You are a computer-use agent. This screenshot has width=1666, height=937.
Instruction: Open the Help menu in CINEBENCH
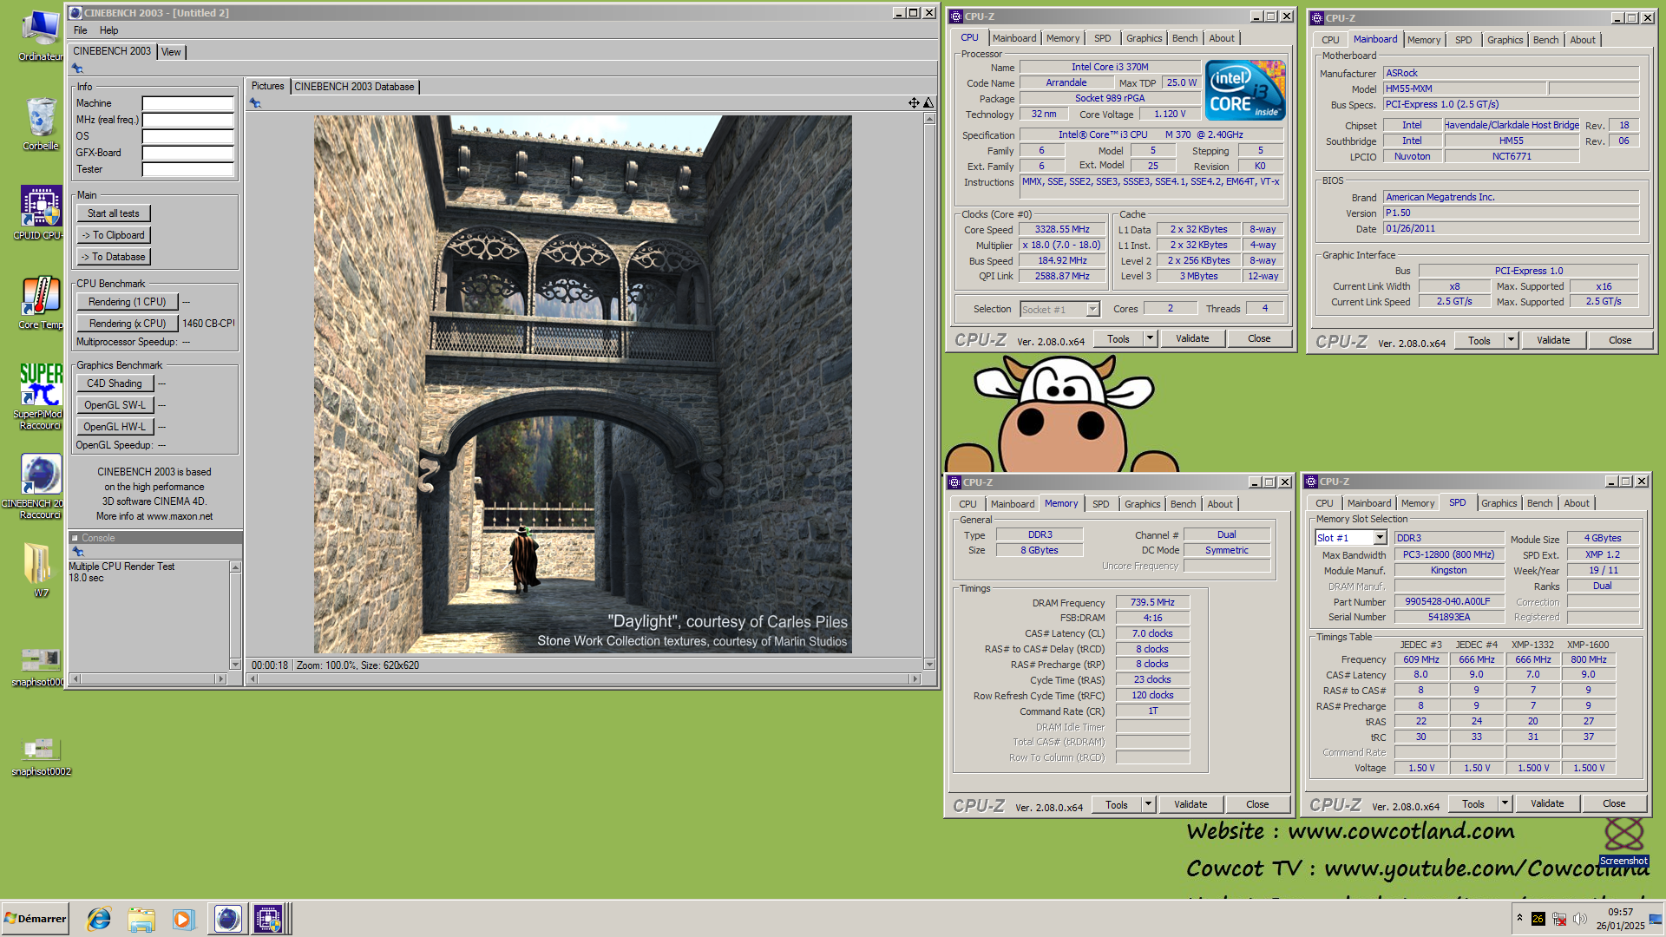(108, 30)
